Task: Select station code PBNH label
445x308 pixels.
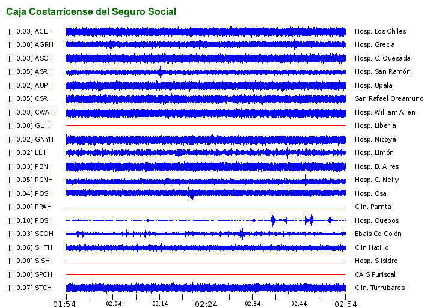Action: tap(44, 166)
